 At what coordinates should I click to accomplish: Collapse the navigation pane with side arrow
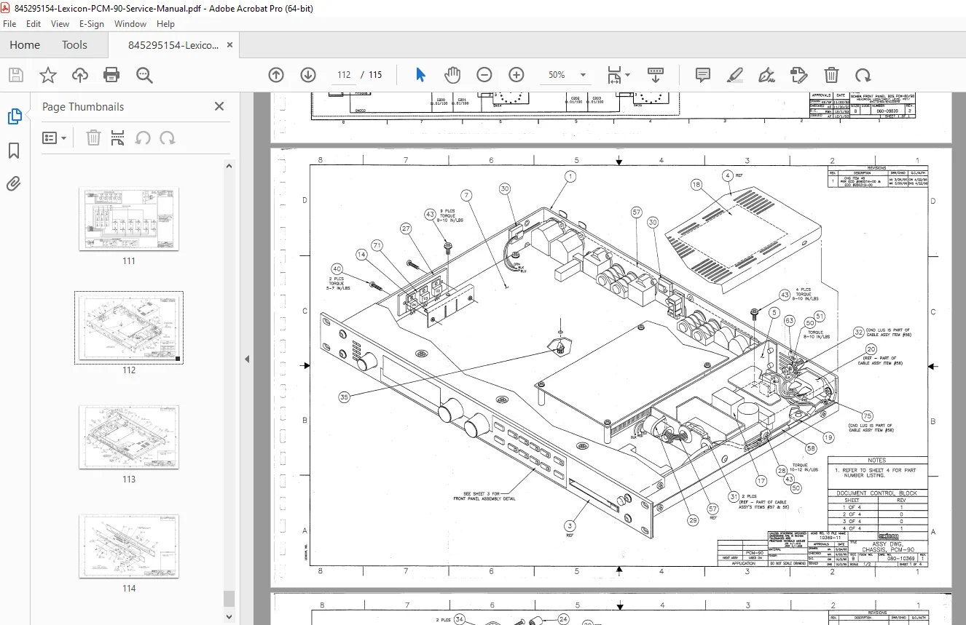(246, 359)
